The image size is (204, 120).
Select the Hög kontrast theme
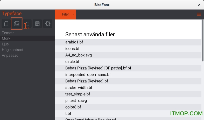click(x=12, y=50)
